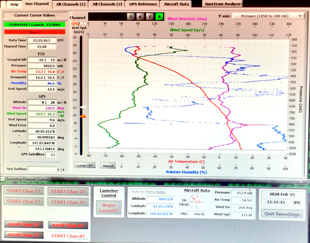Click the Manual button
This screenshot has height=243, width=310.
click(108, 166)
